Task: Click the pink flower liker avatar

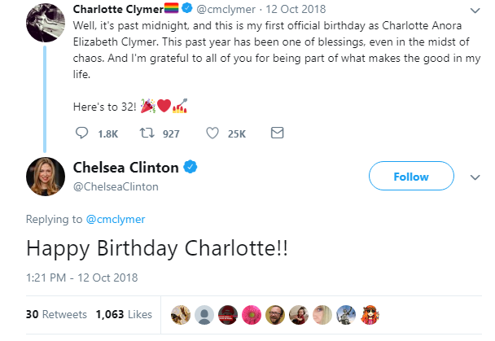Action: tap(252, 313)
